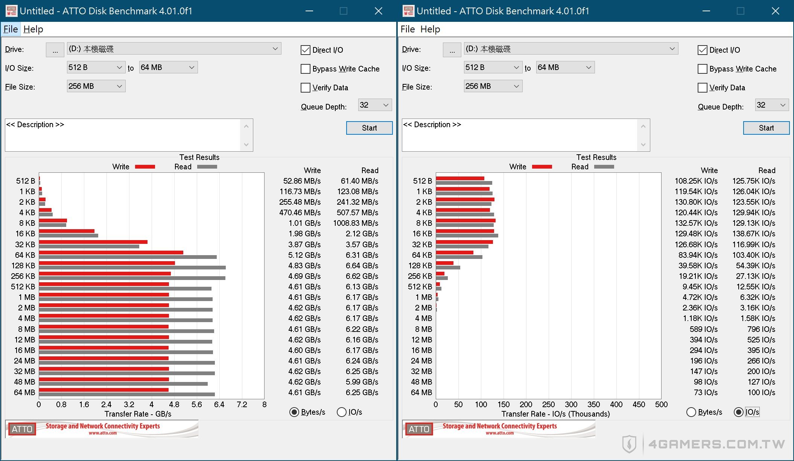Click description scrollbar down arrow, left window
Image resolution: width=794 pixels, height=461 pixels.
point(246,145)
